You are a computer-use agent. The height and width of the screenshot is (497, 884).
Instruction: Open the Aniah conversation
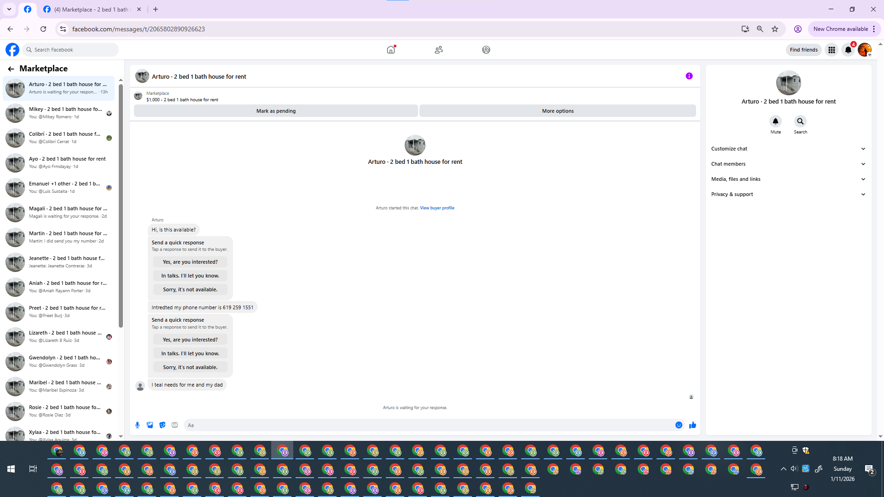point(59,287)
